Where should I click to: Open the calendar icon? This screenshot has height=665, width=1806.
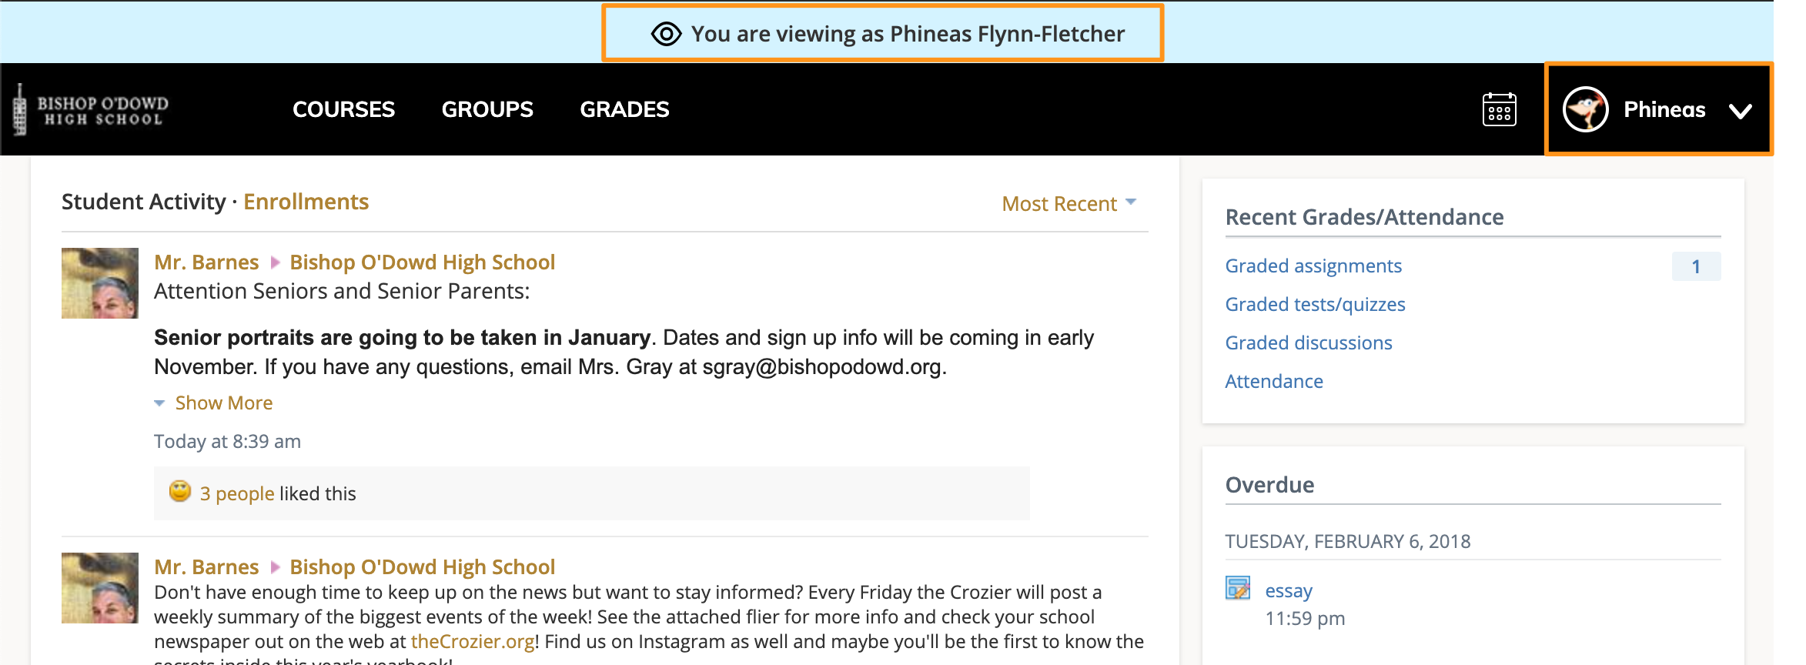pos(1500,110)
